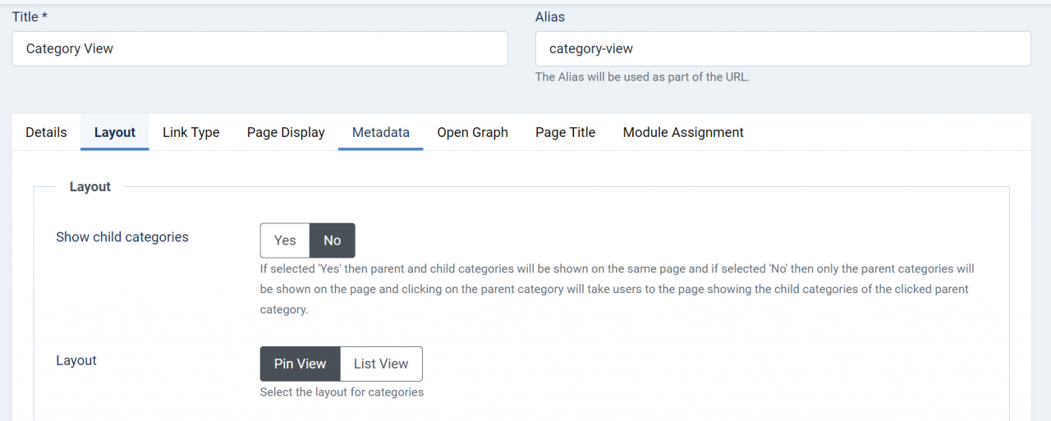Click the "Title *" field label
Screen dimensions: 1051x421
30,16
